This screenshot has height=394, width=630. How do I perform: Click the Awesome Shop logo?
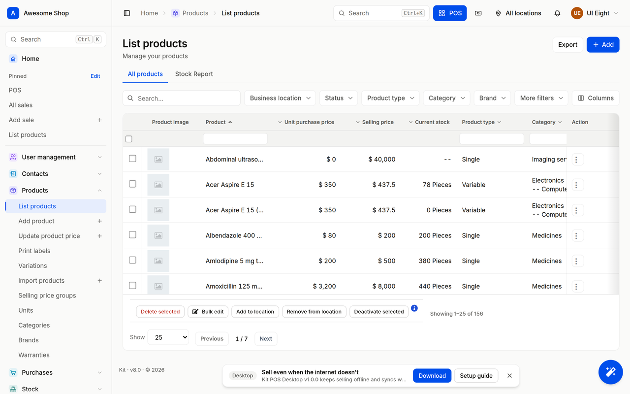(13, 13)
